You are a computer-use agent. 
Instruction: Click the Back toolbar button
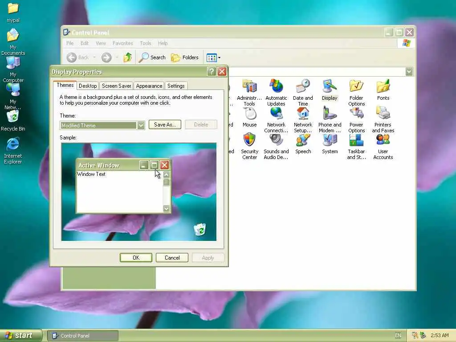77,57
